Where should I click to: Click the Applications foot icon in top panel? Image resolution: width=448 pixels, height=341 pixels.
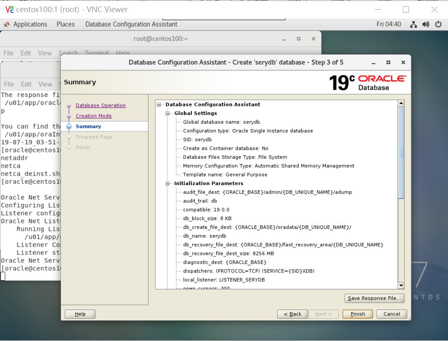click(x=6, y=25)
